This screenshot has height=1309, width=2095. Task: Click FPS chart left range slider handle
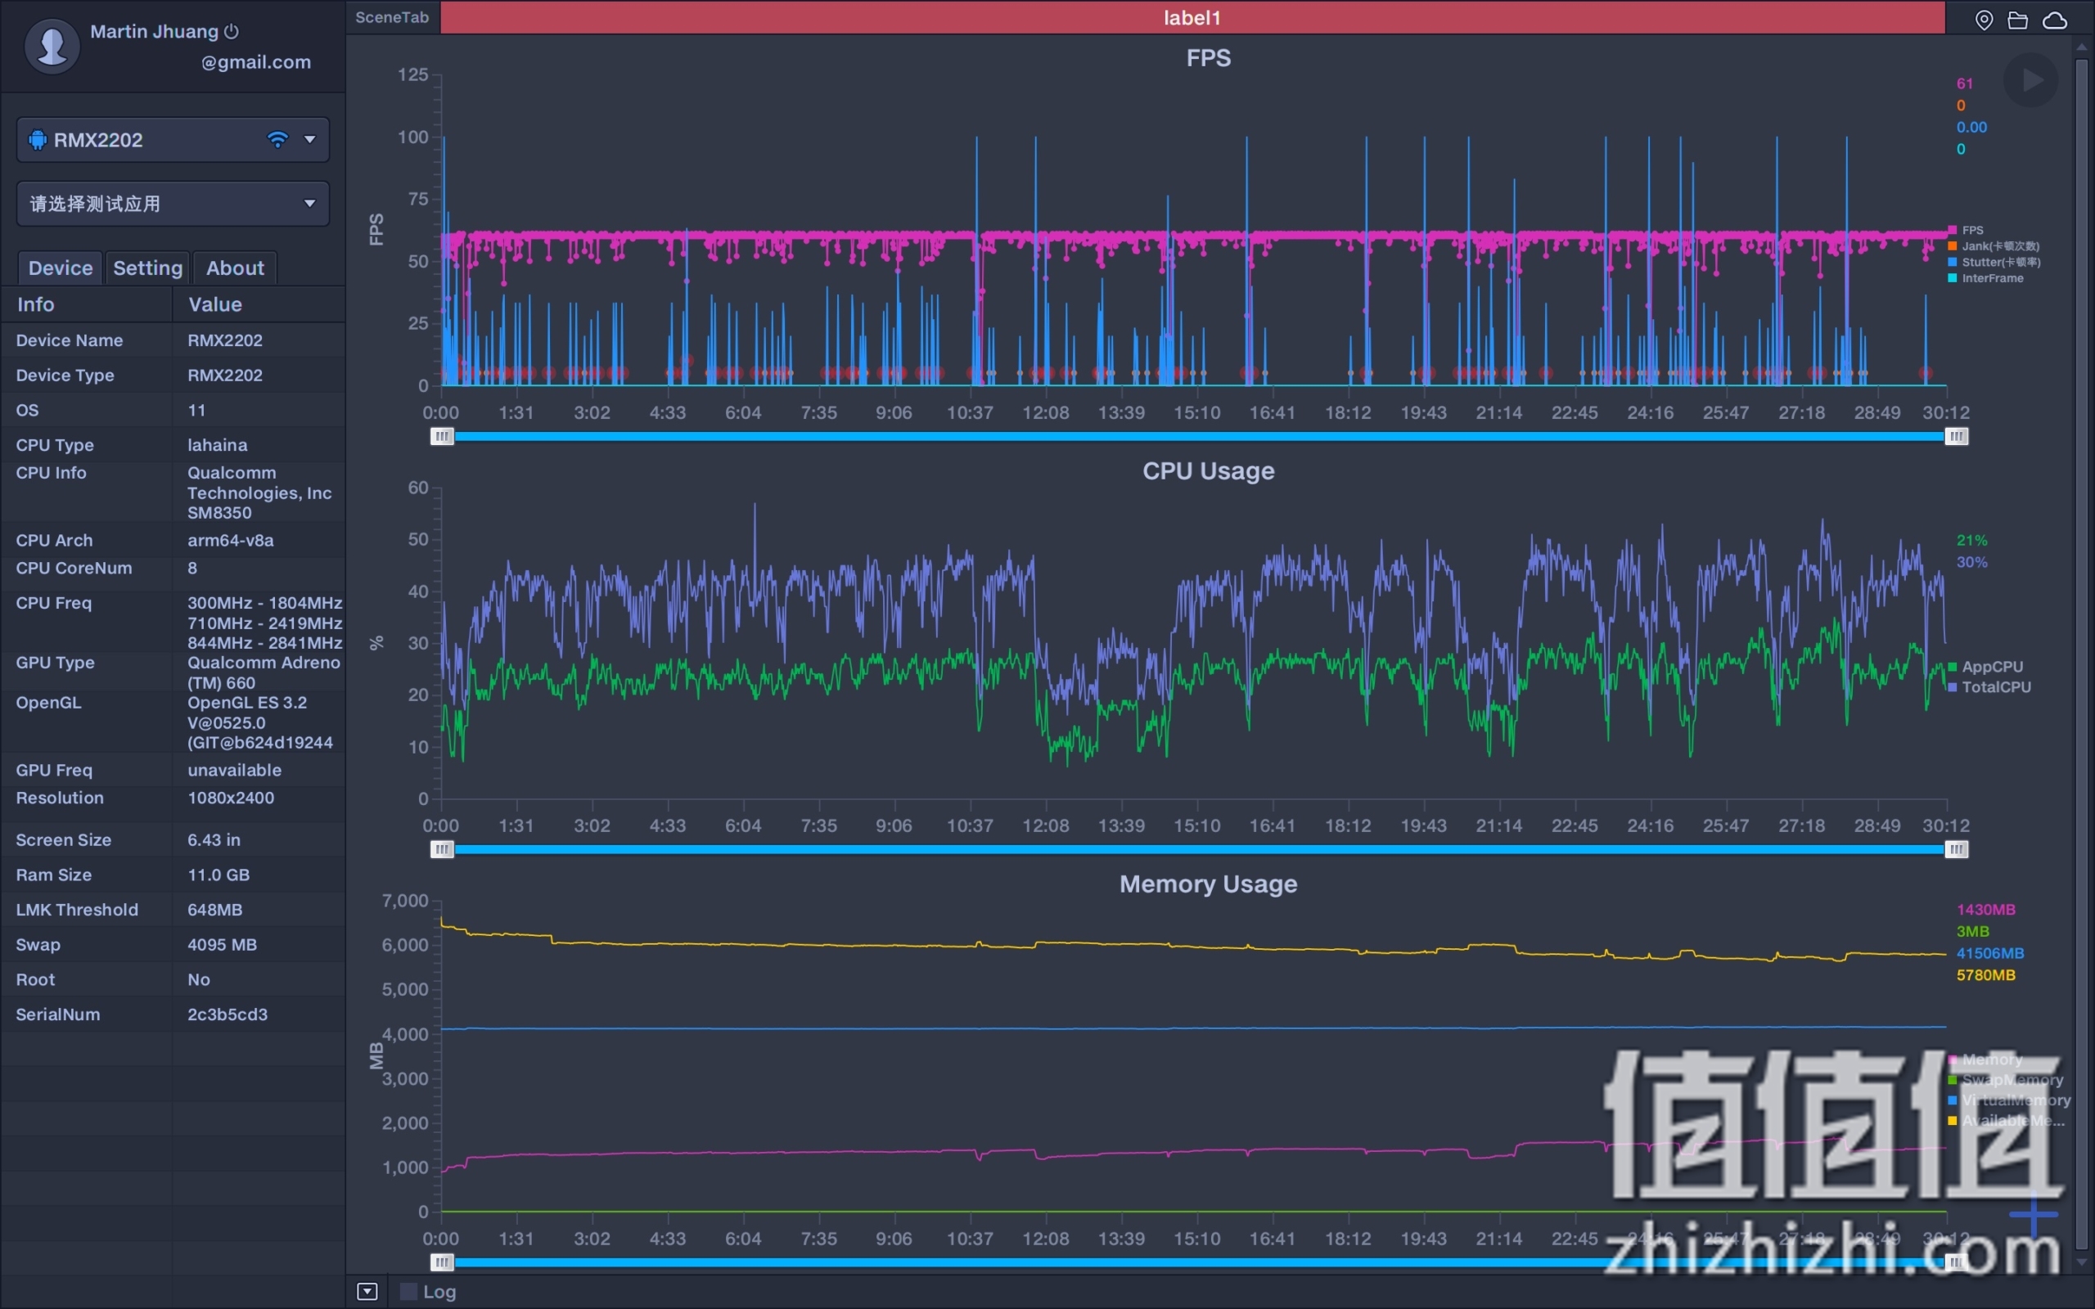442,436
